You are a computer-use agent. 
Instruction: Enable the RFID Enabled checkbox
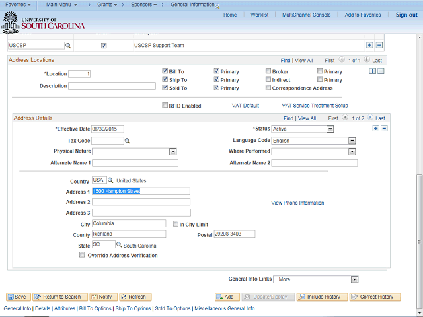coord(165,105)
